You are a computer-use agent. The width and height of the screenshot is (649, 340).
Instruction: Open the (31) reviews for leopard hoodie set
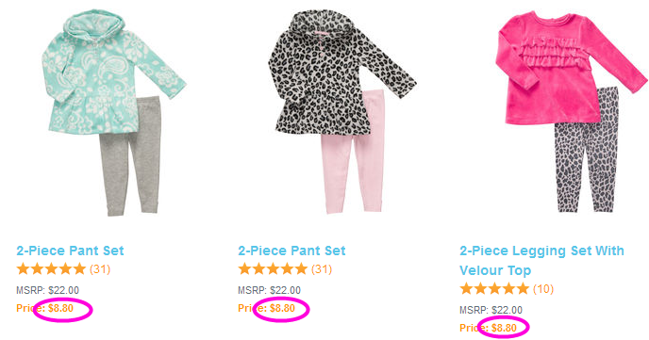tap(322, 269)
